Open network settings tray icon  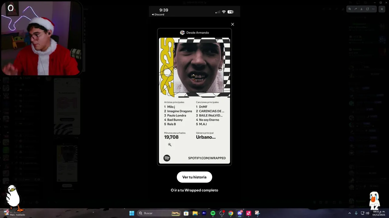(362, 213)
